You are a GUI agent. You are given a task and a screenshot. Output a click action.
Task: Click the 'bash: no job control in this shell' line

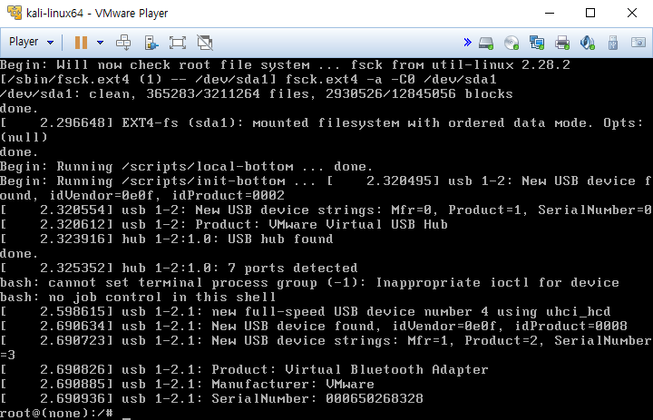pos(138,297)
